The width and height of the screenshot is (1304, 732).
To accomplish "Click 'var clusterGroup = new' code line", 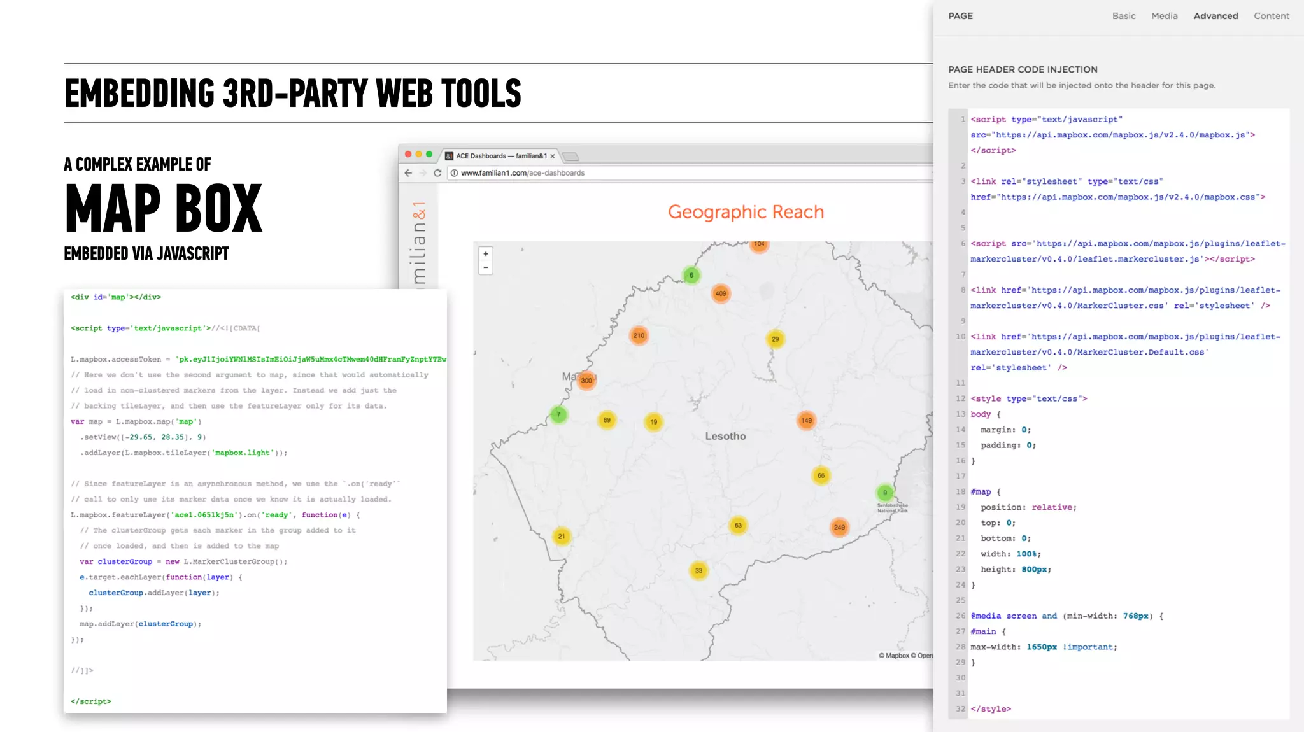I will [183, 562].
